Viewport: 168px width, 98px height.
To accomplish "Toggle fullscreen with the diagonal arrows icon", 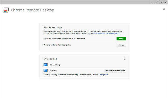I will click(x=161, y=2).
